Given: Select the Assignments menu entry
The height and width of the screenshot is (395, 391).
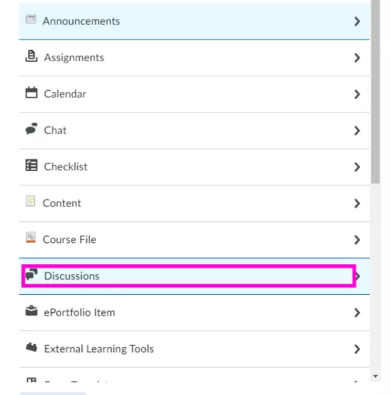Looking at the screenshot, I should pyautogui.click(x=194, y=58).
